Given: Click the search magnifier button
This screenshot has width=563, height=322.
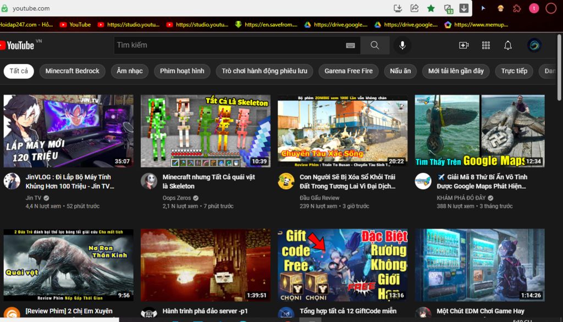Looking at the screenshot, I should (x=374, y=45).
